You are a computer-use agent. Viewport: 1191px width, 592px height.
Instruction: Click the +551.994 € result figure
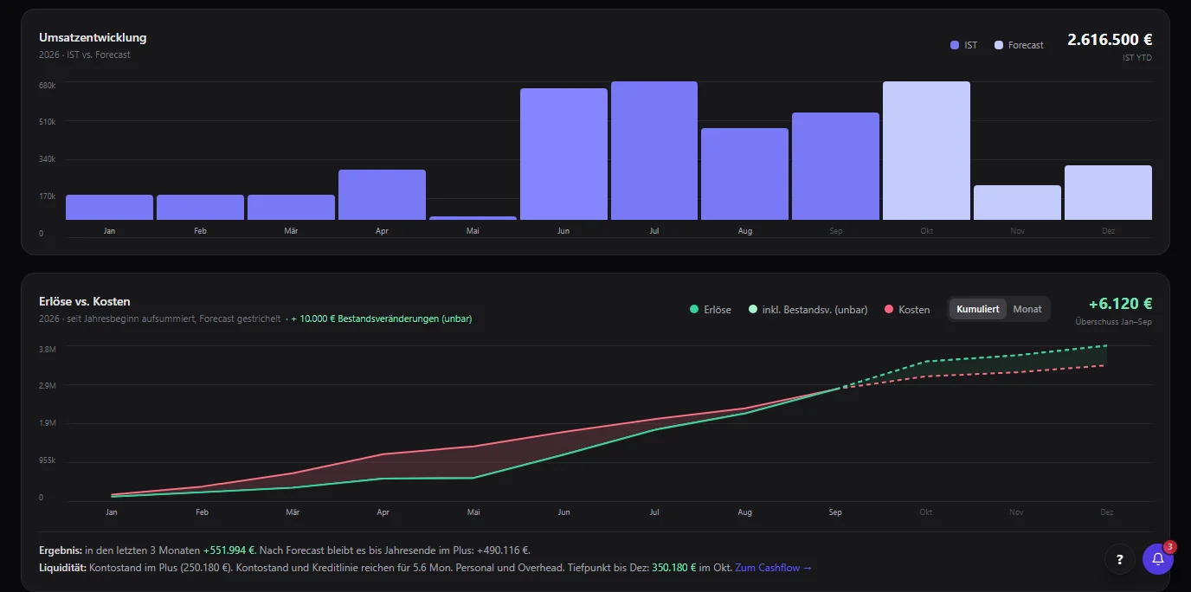click(x=229, y=550)
